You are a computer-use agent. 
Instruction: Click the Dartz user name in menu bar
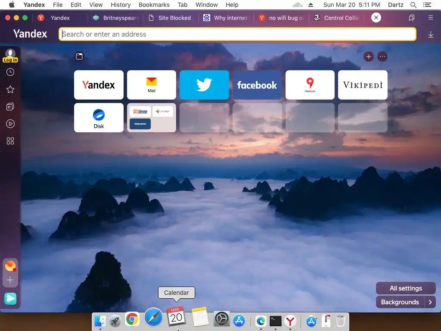[x=395, y=5]
